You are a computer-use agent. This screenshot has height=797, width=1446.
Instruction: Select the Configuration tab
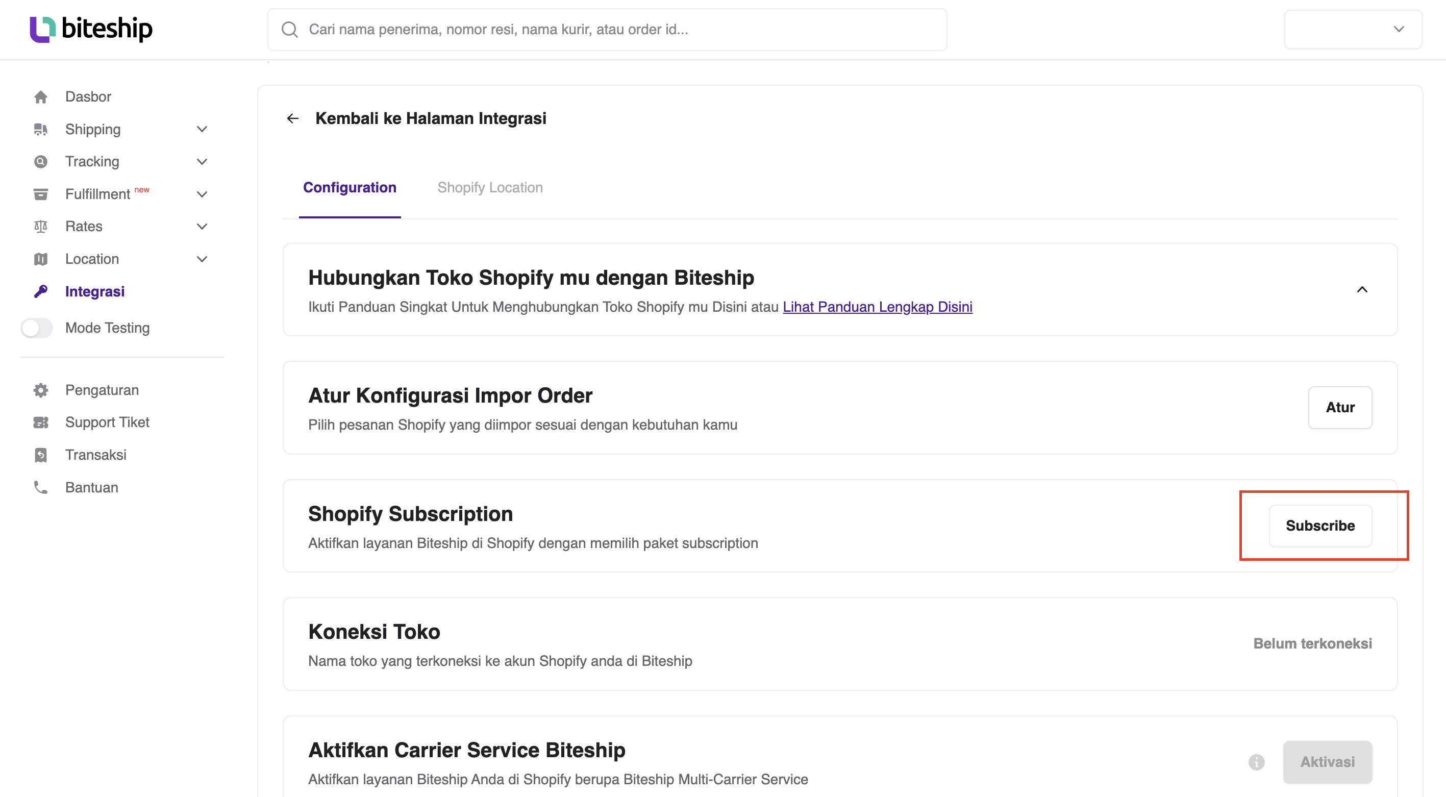click(x=350, y=187)
